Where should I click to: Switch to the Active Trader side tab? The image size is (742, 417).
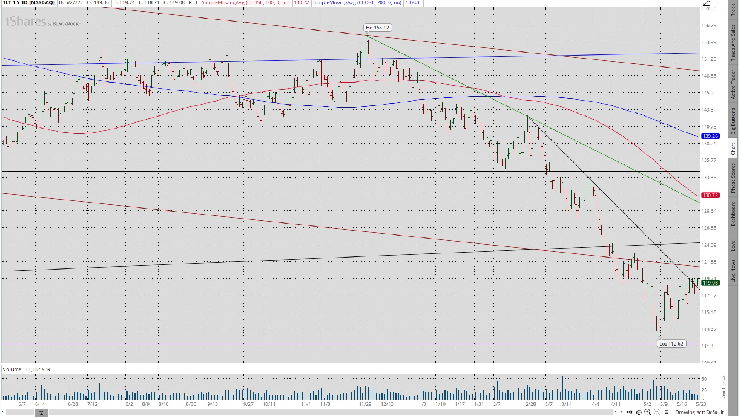732,84
